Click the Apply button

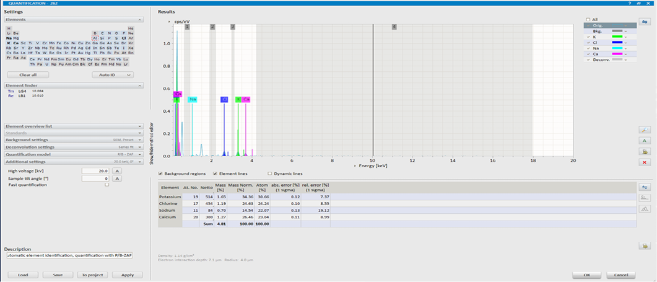127,275
